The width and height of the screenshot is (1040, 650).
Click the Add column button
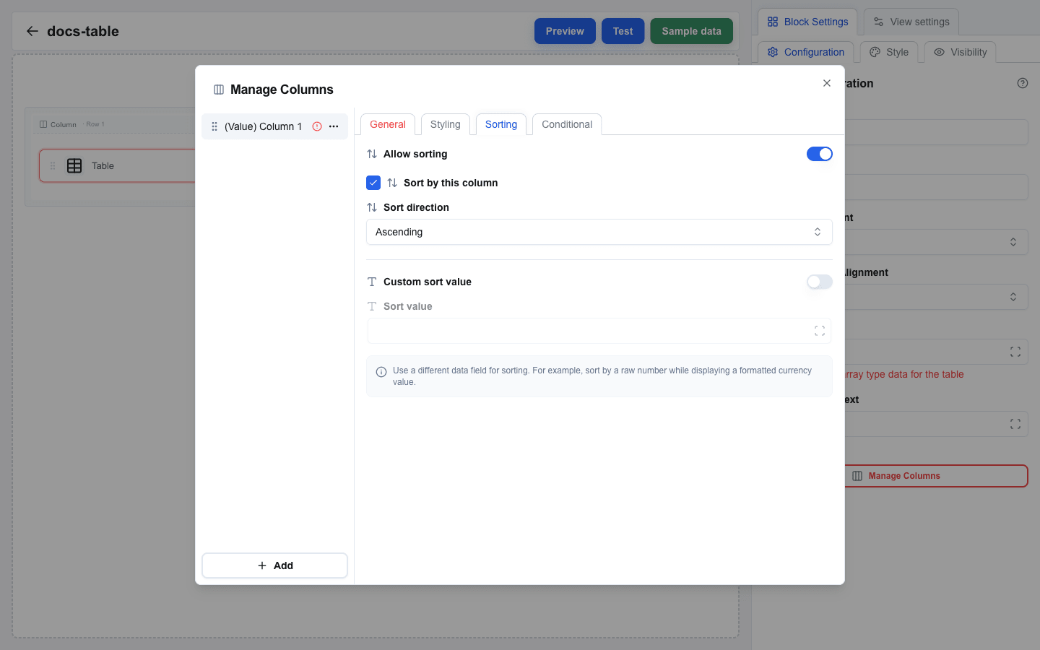coord(274,565)
